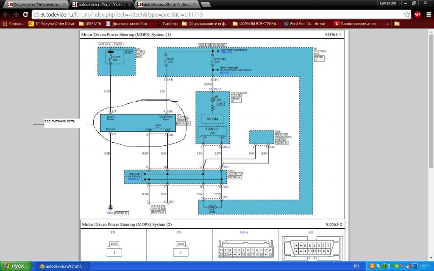Open the green checkmark tray icon
Image resolution: width=434 pixels, height=271 pixels.
[x=396, y=266]
